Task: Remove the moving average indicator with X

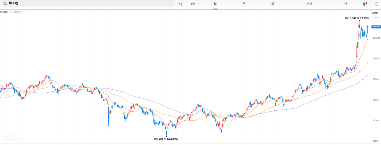Action: (x=23, y=12)
